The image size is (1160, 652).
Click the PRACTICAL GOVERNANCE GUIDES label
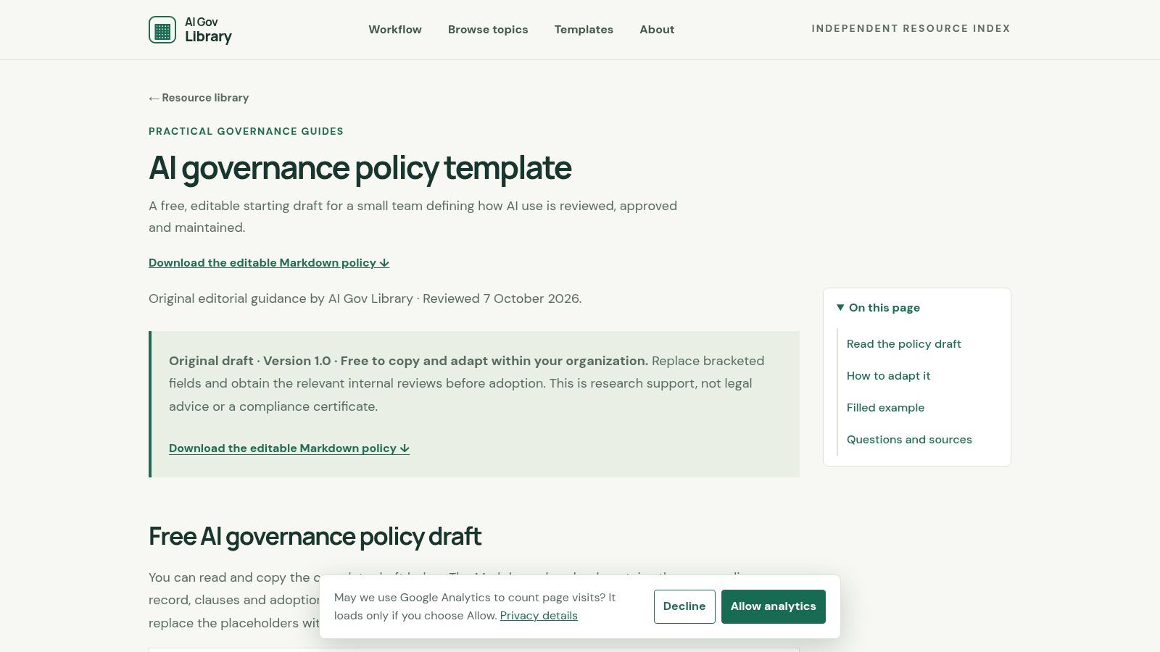pyautogui.click(x=246, y=131)
